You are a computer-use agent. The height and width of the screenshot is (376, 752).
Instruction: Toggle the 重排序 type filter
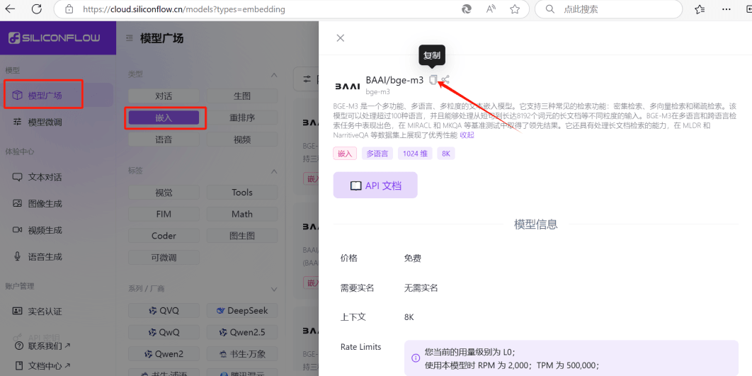click(x=242, y=118)
